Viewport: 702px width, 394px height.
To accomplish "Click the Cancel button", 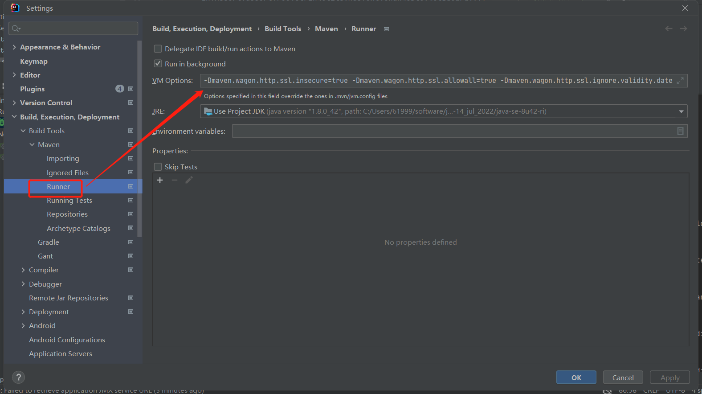I will click(x=623, y=378).
